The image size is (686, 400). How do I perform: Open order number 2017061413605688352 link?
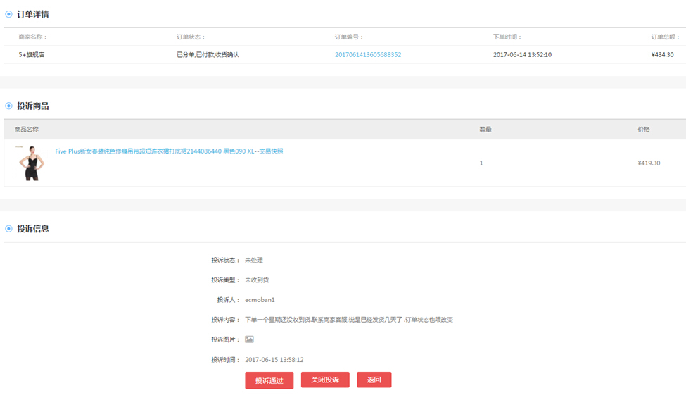pos(368,54)
